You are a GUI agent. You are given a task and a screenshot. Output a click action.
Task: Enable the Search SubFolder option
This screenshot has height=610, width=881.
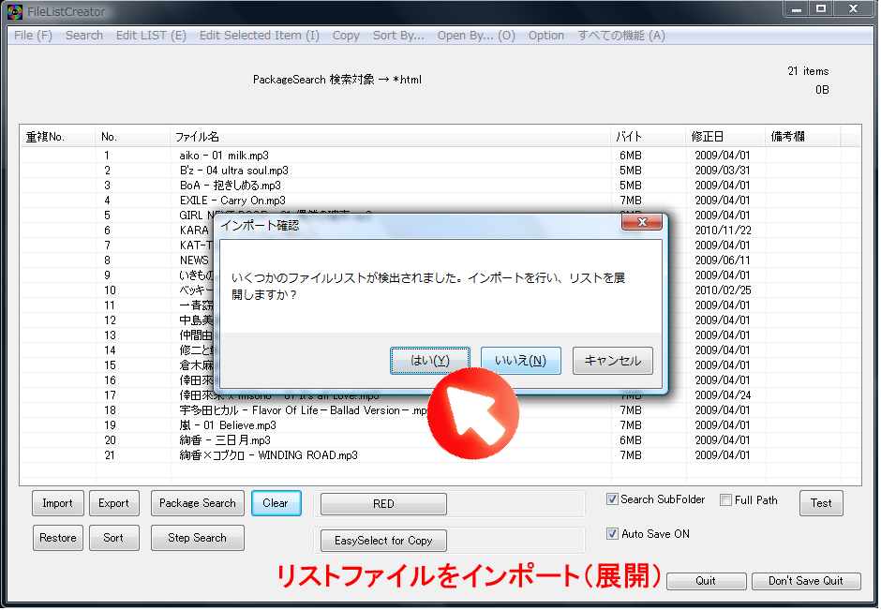pos(612,499)
